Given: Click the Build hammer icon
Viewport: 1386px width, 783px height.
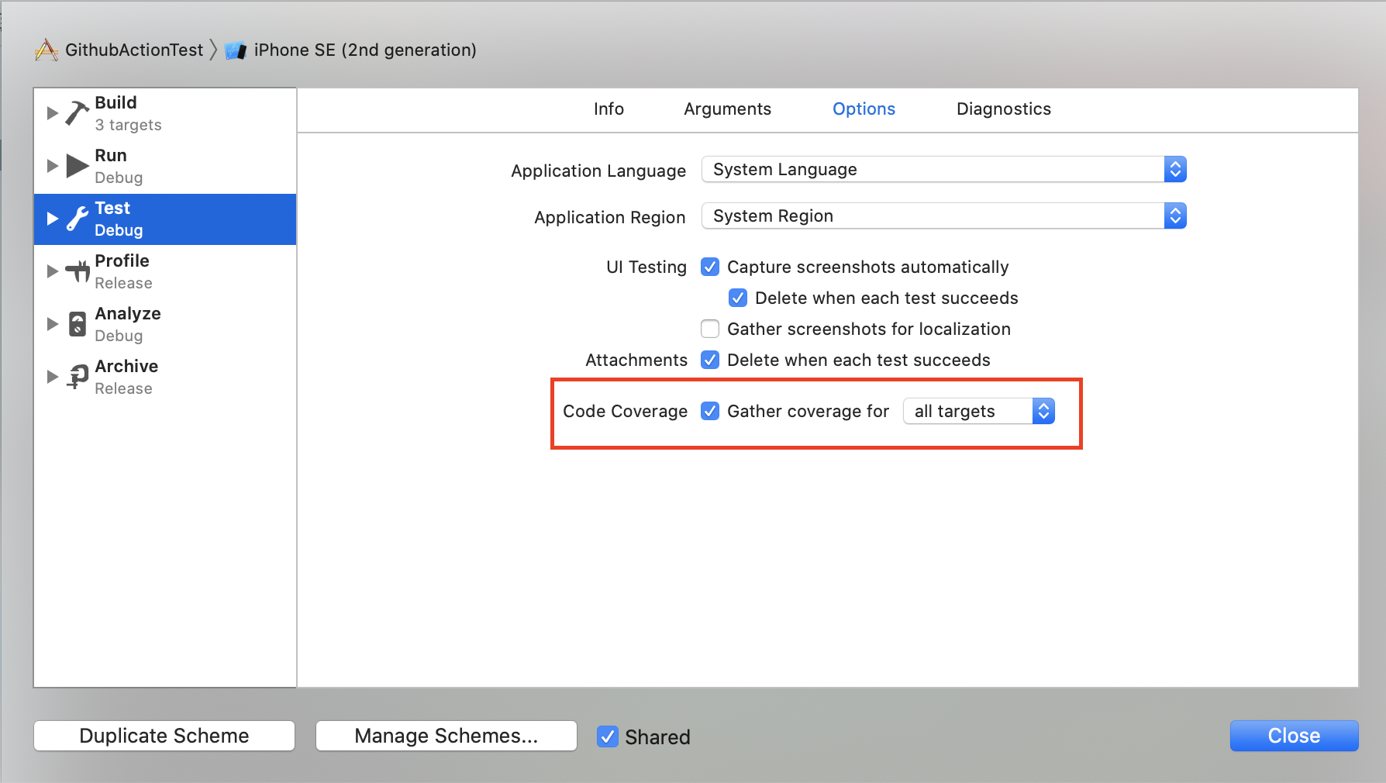Looking at the screenshot, I should 78,113.
